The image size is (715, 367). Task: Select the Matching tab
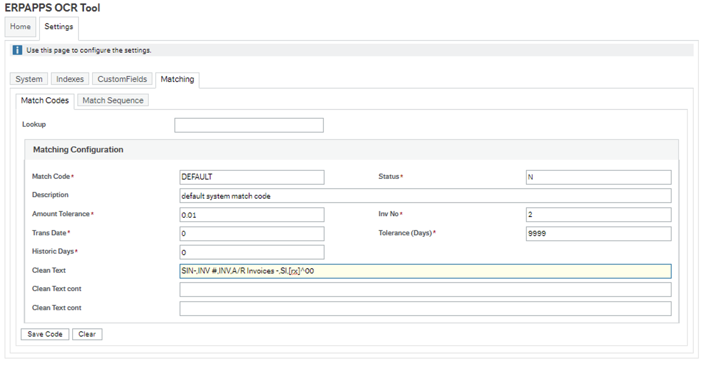coord(177,79)
